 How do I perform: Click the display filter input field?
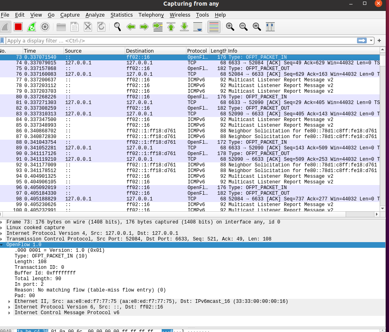tap(178, 40)
